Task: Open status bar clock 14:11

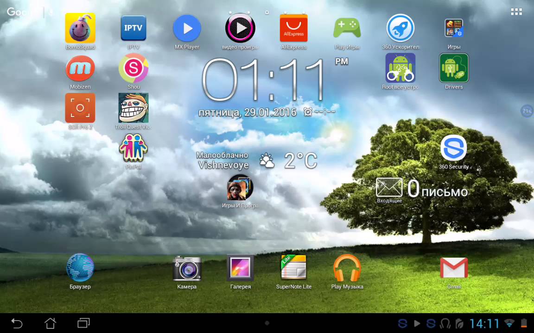Action: pyautogui.click(x=484, y=323)
